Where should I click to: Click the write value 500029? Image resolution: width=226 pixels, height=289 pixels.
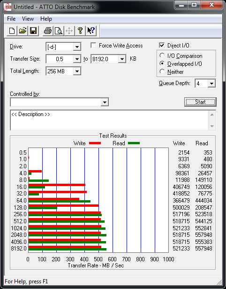click(181, 207)
